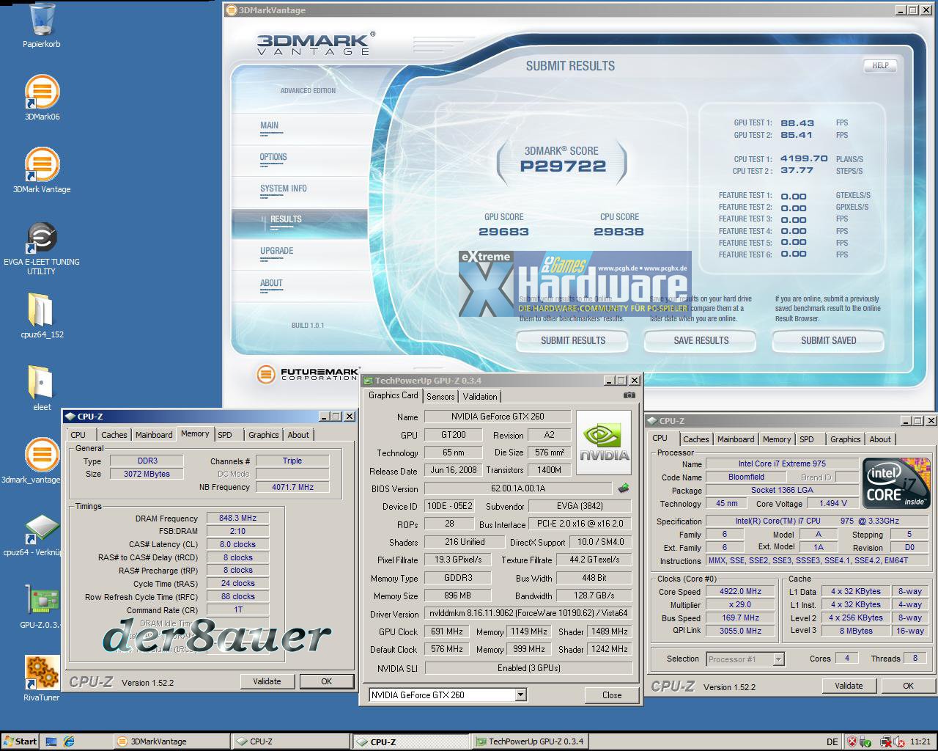Click the DRAM Frequency 848.3 MHz value
Viewport: 938px width, 751px height.
(237, 518)
